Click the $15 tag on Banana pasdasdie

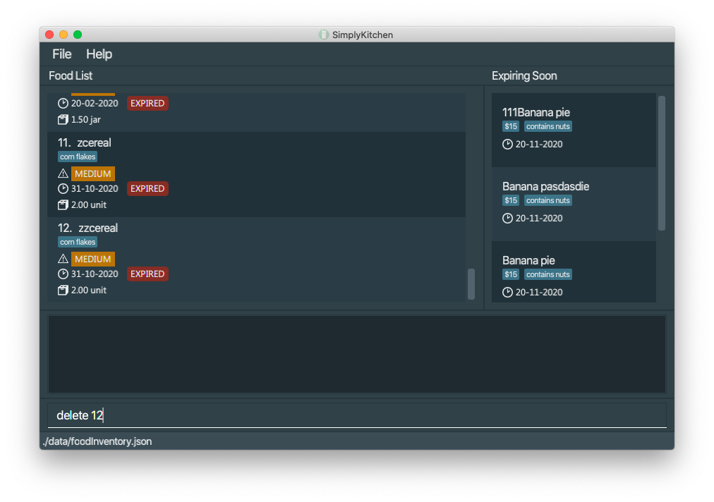tap(511, 200)
